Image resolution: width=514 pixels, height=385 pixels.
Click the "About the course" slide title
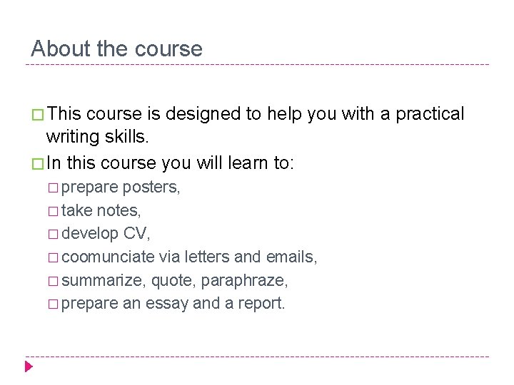click(x=116, y=49)
